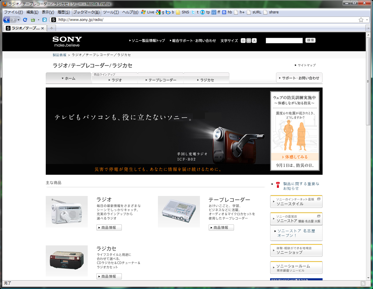The image size is (373, 289).
Task: Click the URL address bar field
Action: [207, 20]
